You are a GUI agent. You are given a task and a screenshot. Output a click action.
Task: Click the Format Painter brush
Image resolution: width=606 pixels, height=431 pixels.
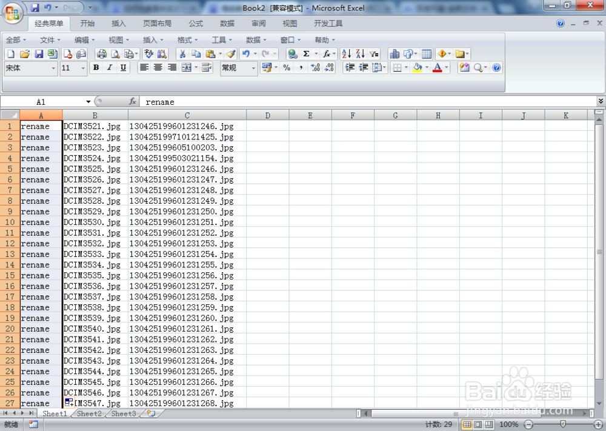231,54
